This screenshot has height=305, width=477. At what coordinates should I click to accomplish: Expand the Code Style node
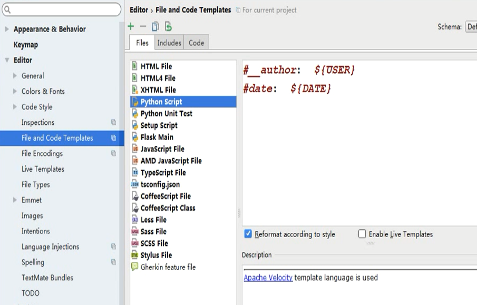pyautogui.click(x=15, y=107)
